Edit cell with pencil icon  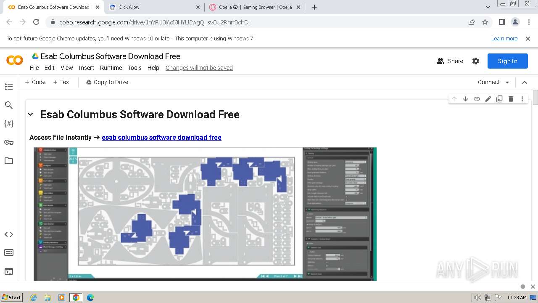[x=488, y=99]
